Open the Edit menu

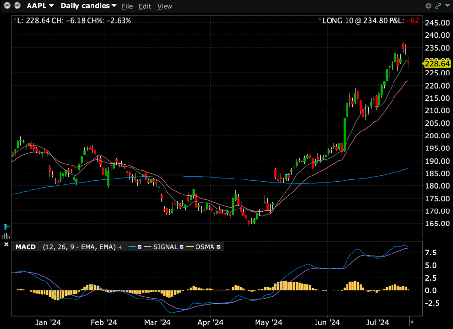tap(145, 6)
